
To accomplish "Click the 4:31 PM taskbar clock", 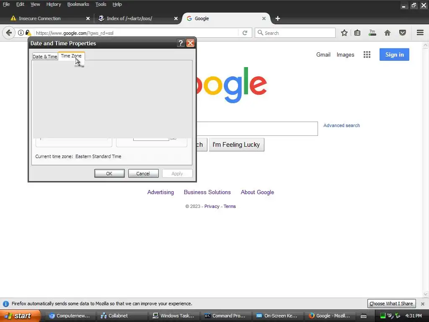I will pos(413,316).
